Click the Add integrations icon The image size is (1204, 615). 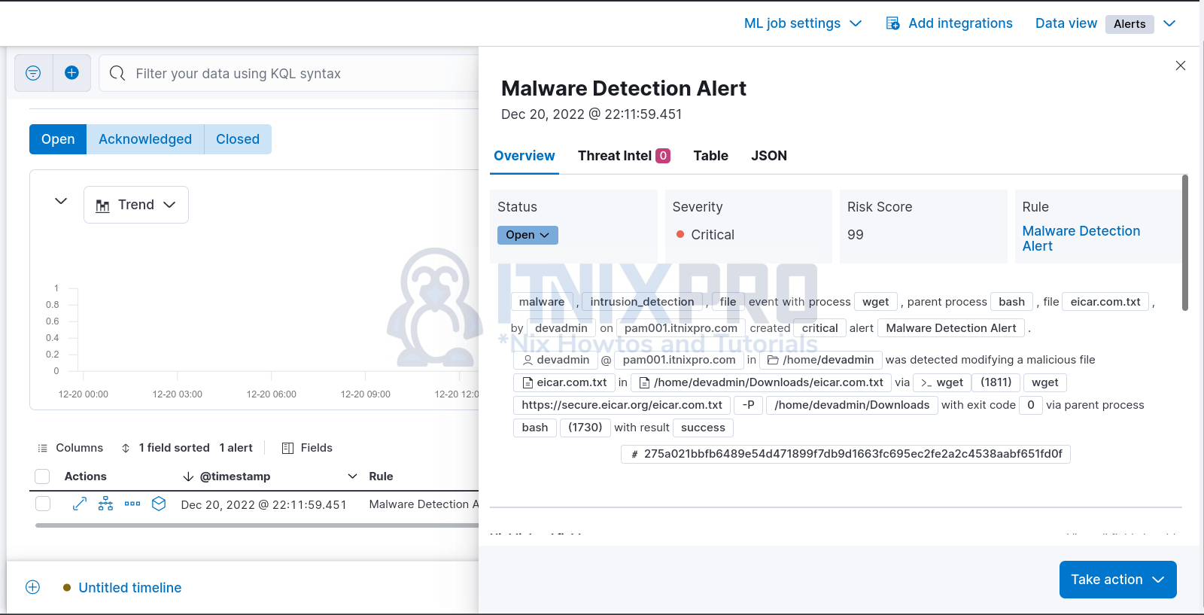(x=892, y=23)
